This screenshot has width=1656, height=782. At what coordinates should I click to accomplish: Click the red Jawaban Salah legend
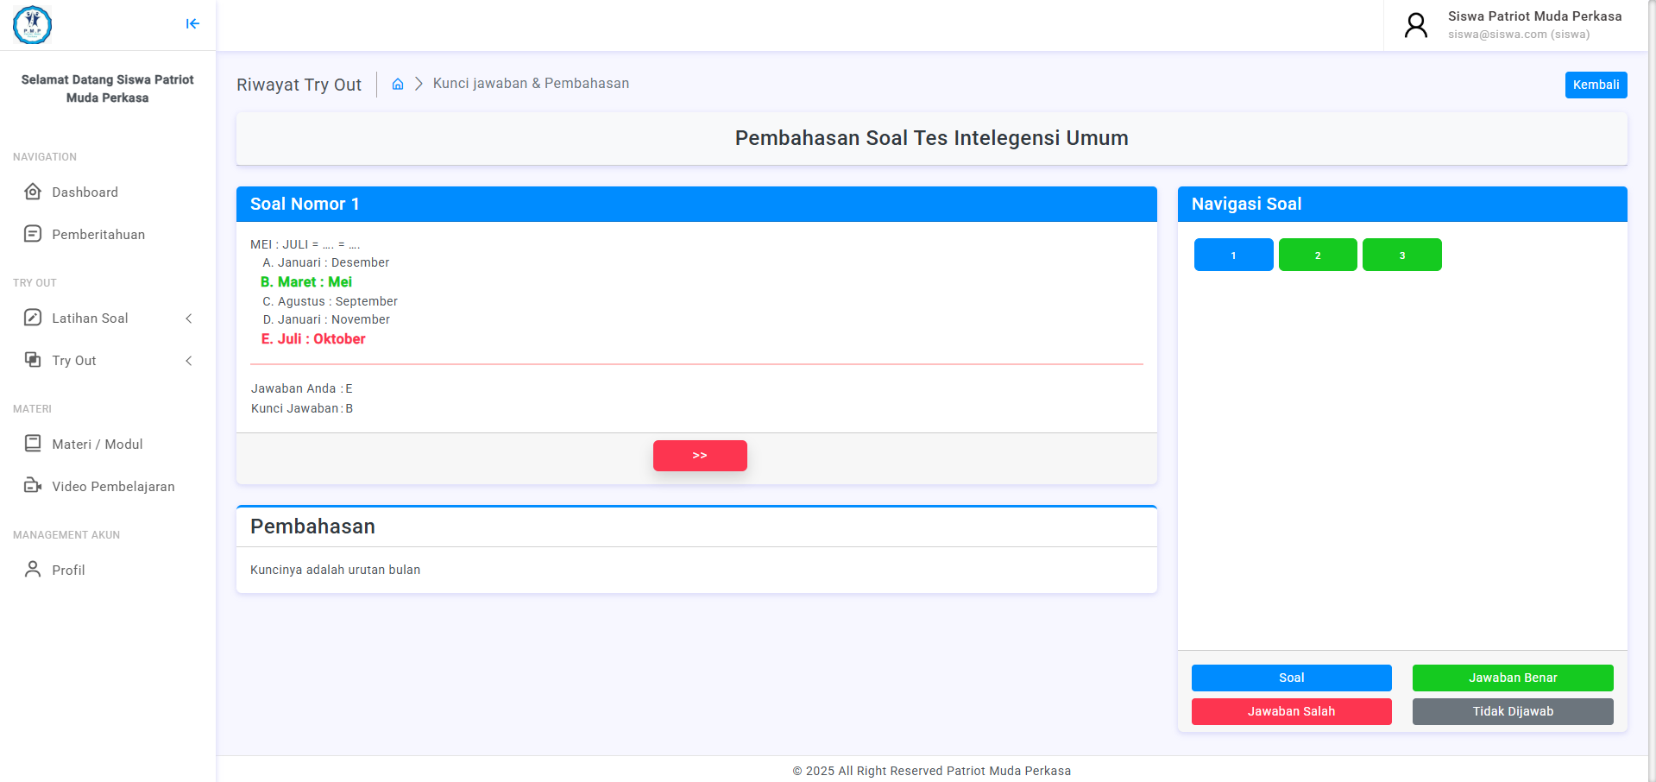1291,711
